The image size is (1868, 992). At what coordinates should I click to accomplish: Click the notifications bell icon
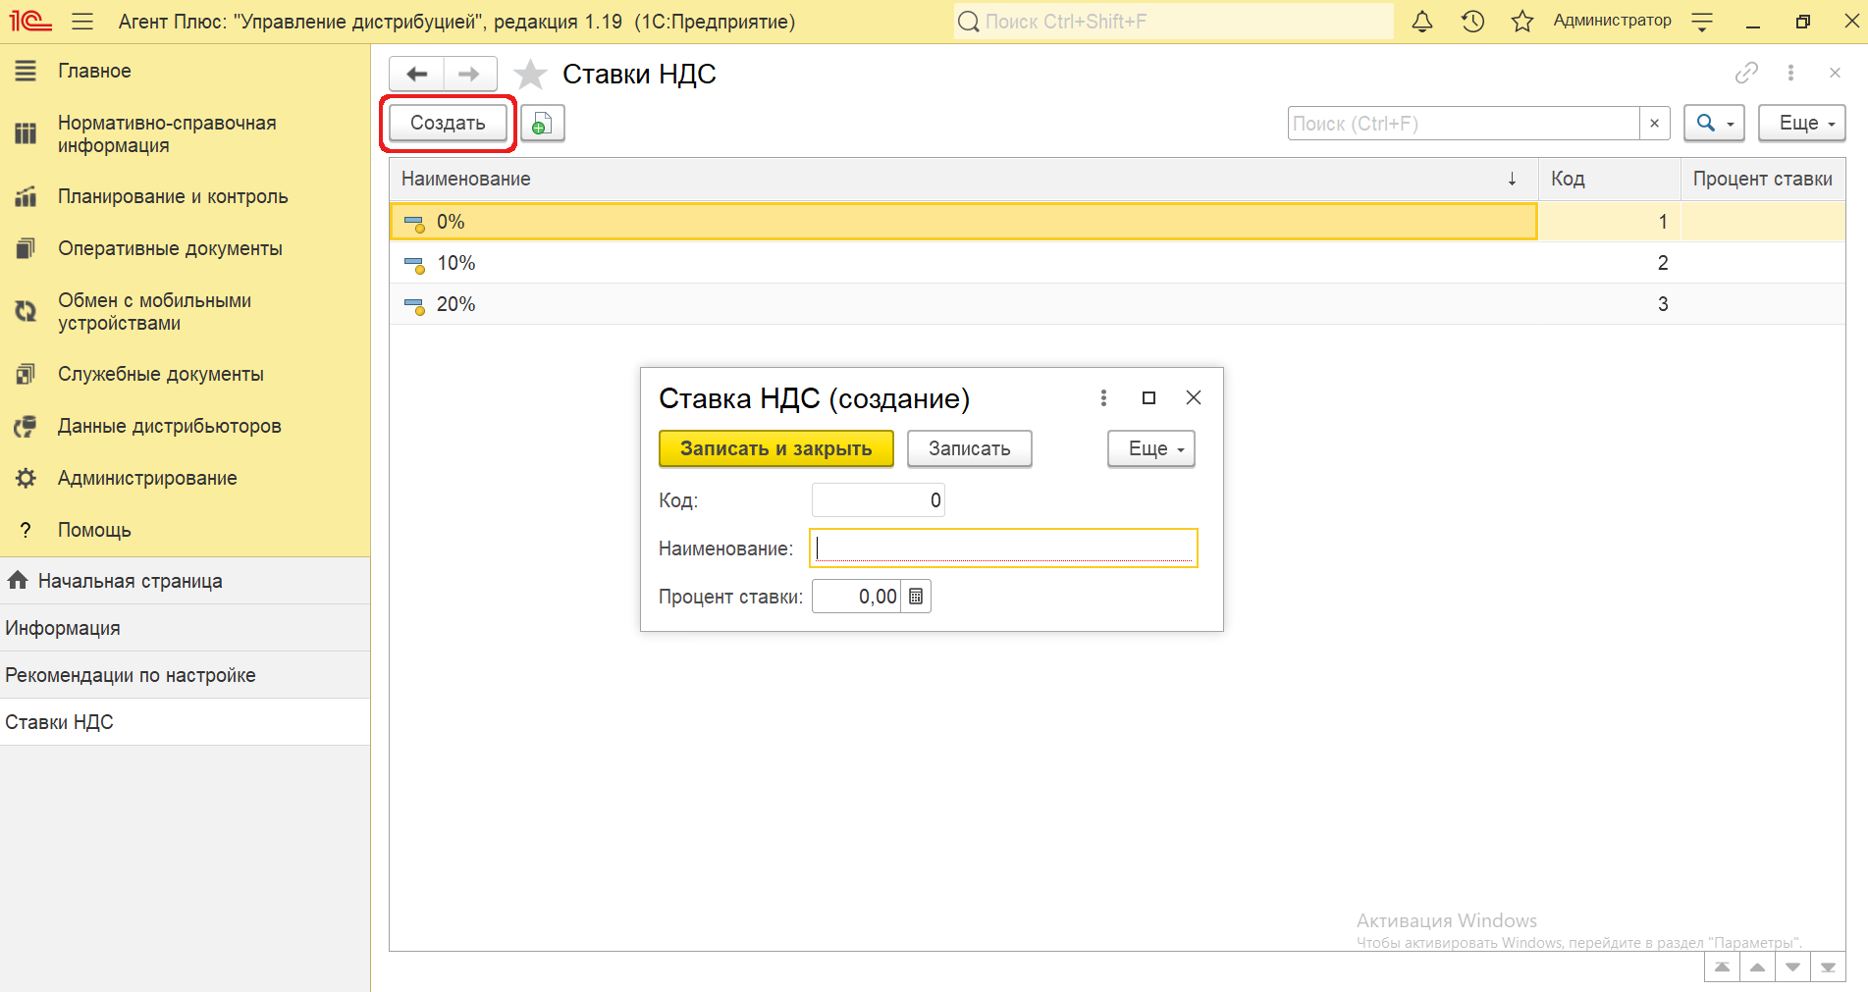pyautogui.click(x=1421, y=22)
